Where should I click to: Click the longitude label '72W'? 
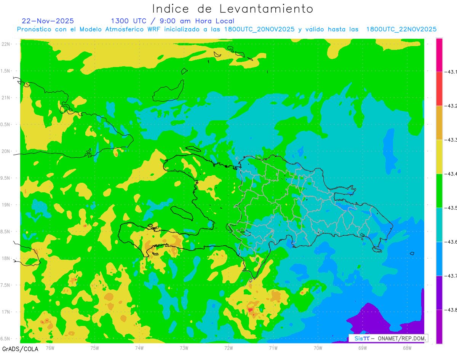[228, 348]
